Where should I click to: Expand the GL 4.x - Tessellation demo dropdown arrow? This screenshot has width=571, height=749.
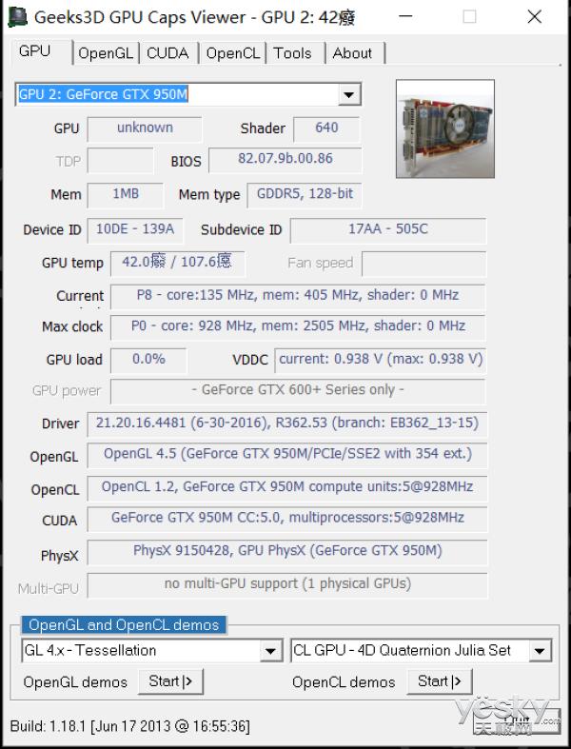270,651
